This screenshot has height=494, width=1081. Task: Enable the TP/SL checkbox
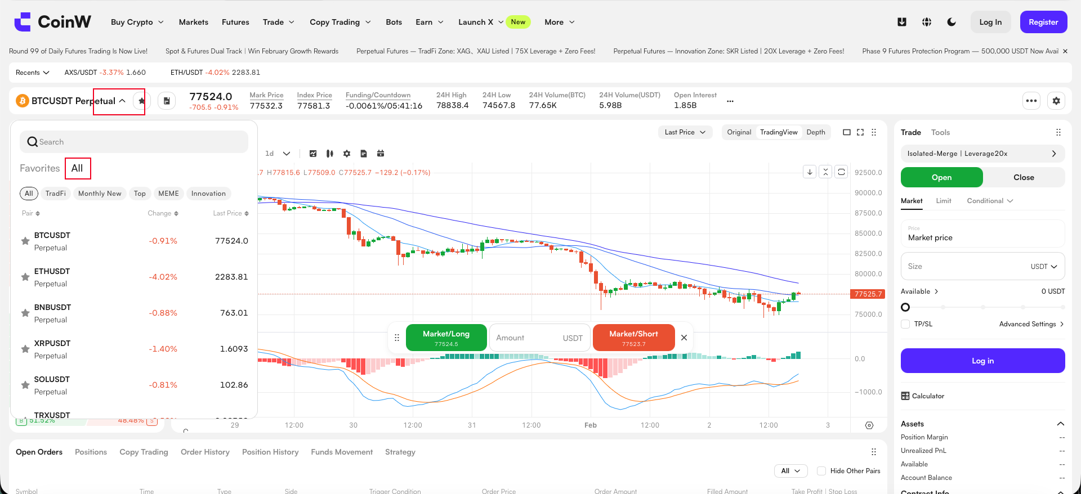click(x=905, y=324)
